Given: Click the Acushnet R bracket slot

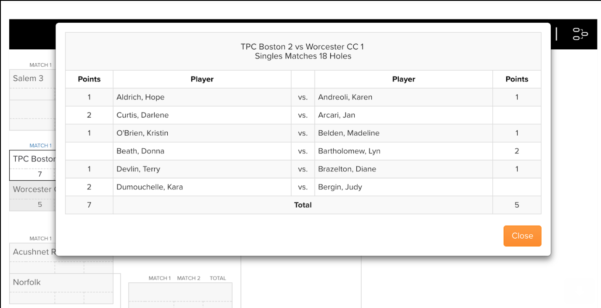Looking at the screenshot, I should [35, 252].
